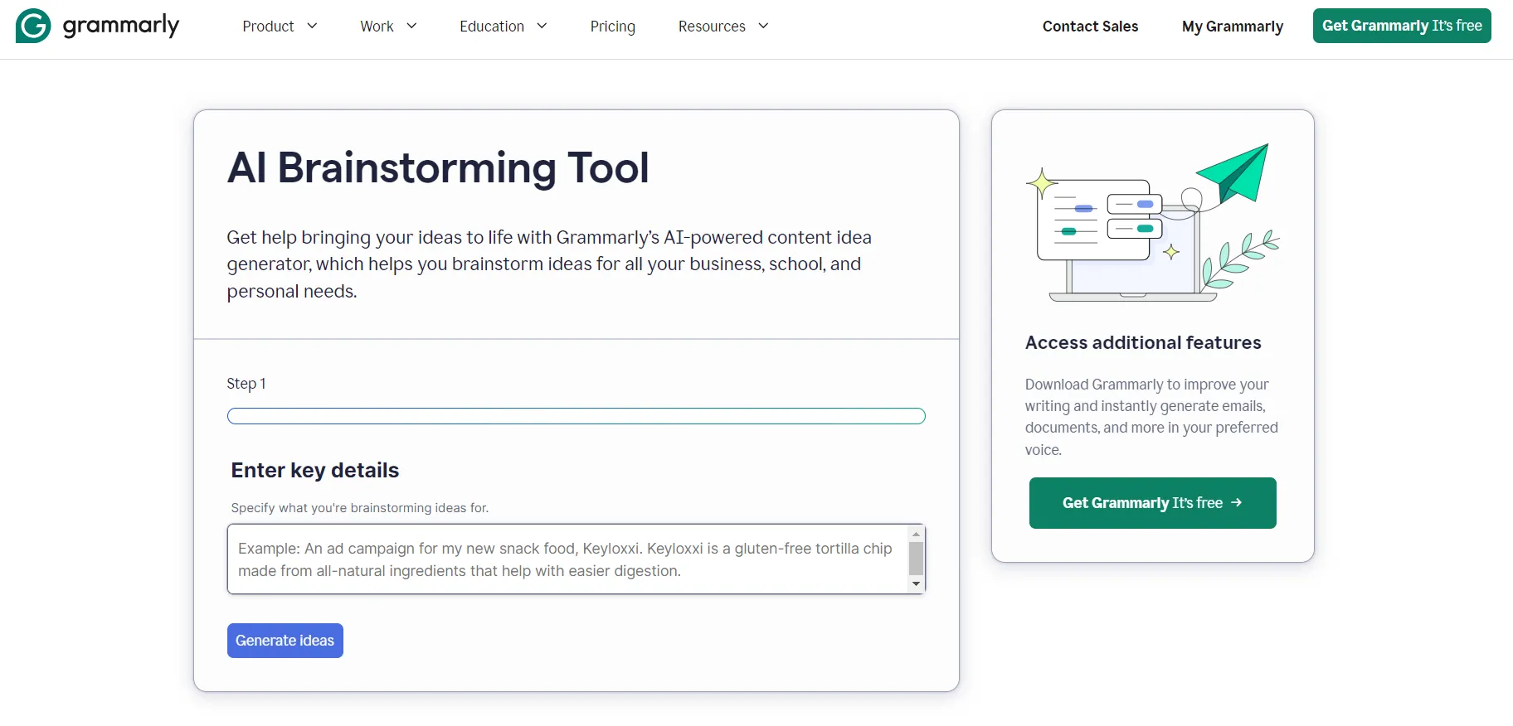Click the arrow icon on sidebar button
The height and width of the screenshot is (726, 1513).
click(1237, 503)
